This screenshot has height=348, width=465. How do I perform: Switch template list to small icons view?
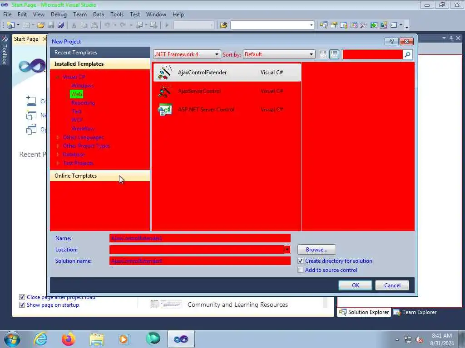pyautogui.click(x=323, y=54)
